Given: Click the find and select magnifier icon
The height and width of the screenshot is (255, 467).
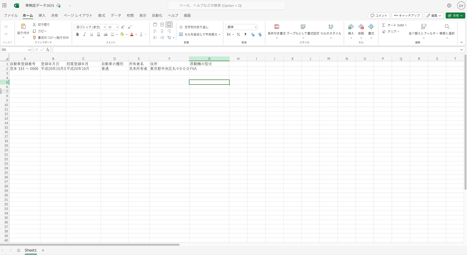Looking at the screenshot, I should point(447,27).
